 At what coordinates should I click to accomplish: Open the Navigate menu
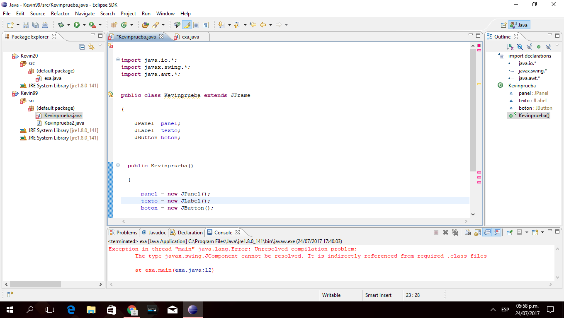(85, 14)
